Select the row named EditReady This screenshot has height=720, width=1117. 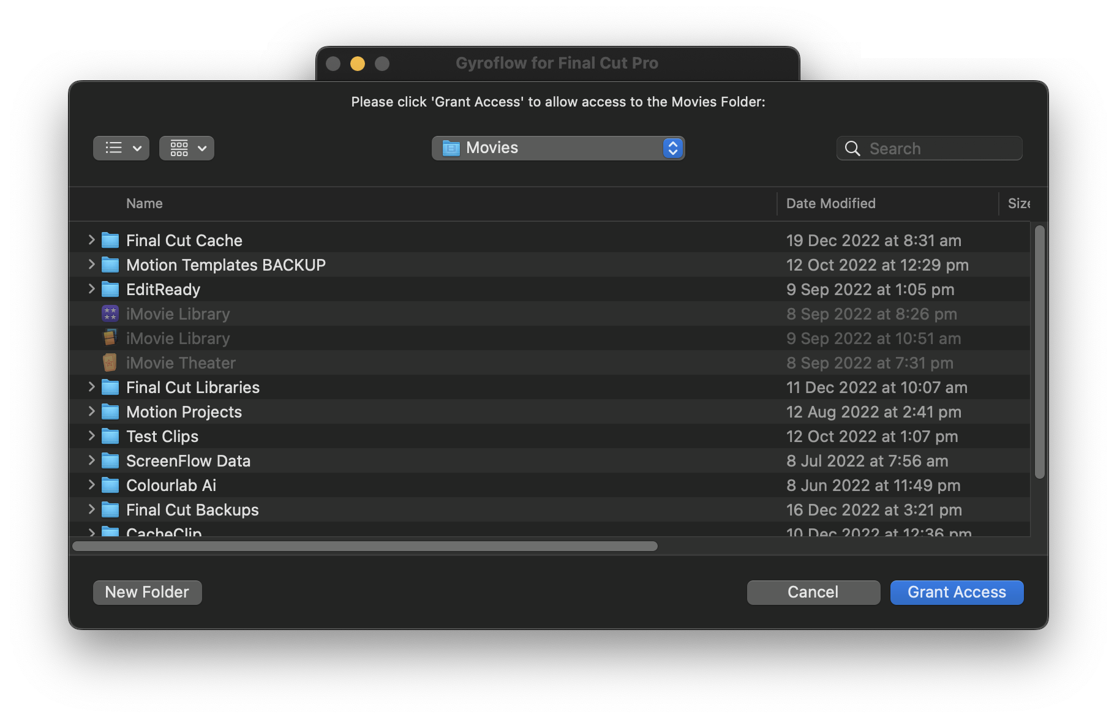click(x=549, y=289)
